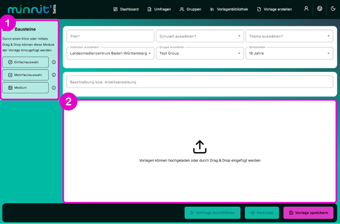Save template with Vorlage speichern
This screenshot has width=340, height=224.
(308, 213)
